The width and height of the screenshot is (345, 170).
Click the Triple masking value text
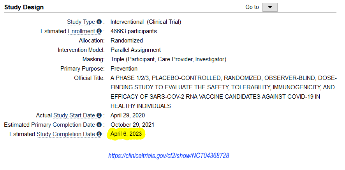[x=168, y=59]
